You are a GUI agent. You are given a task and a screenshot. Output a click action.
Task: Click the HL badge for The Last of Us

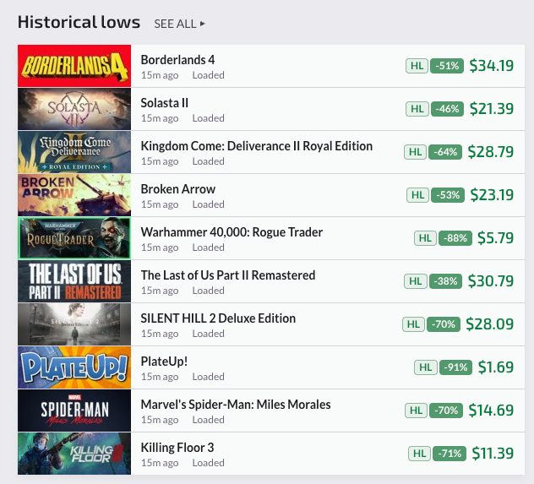(x=416, y=281)
